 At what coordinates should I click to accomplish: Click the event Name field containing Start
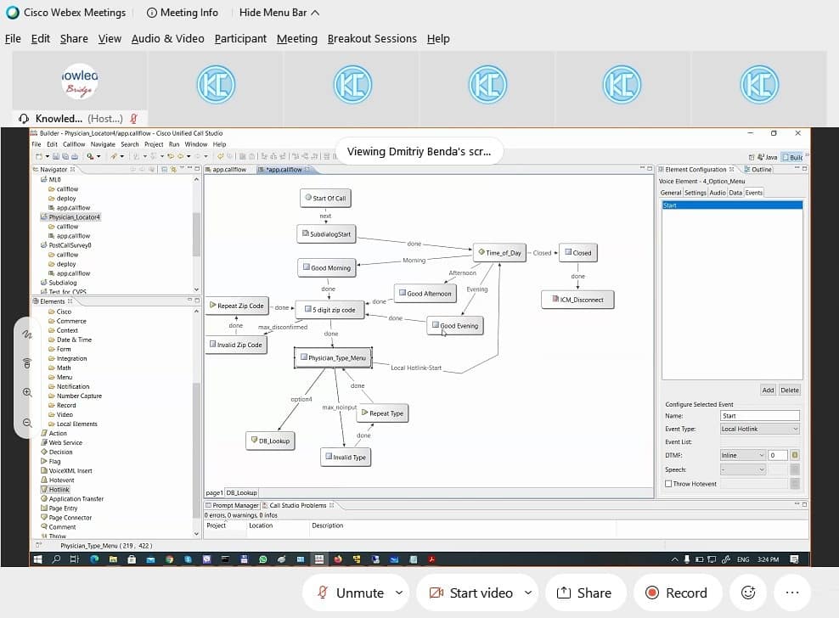[x=759, y=416]
